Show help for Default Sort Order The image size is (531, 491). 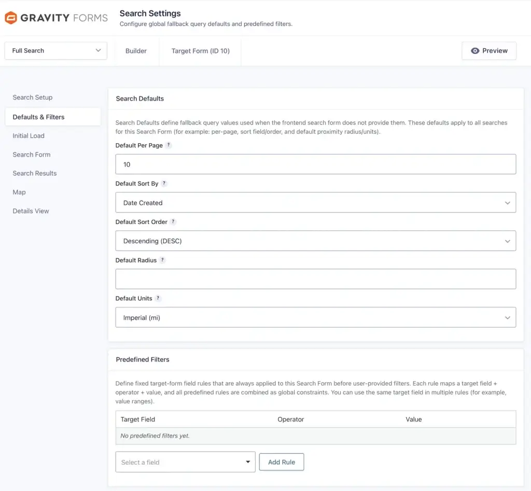tap(173, 221)
